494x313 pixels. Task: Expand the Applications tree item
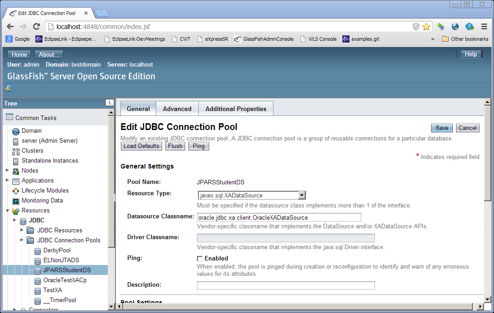7,180
